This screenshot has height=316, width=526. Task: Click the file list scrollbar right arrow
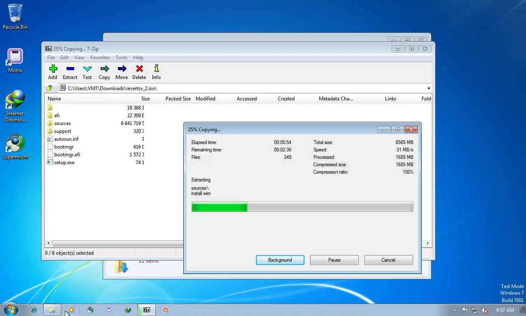pyautogui.click(x=428, y=243)
